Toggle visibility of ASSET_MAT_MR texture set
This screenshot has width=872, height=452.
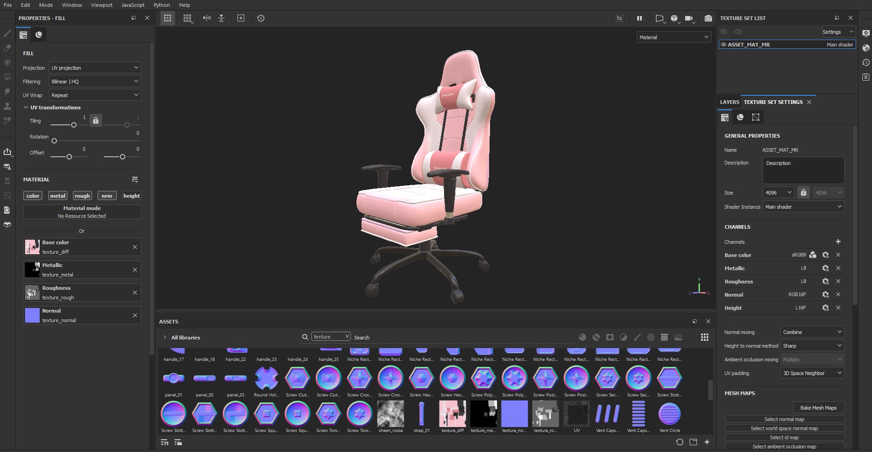[x=723, y=44]
